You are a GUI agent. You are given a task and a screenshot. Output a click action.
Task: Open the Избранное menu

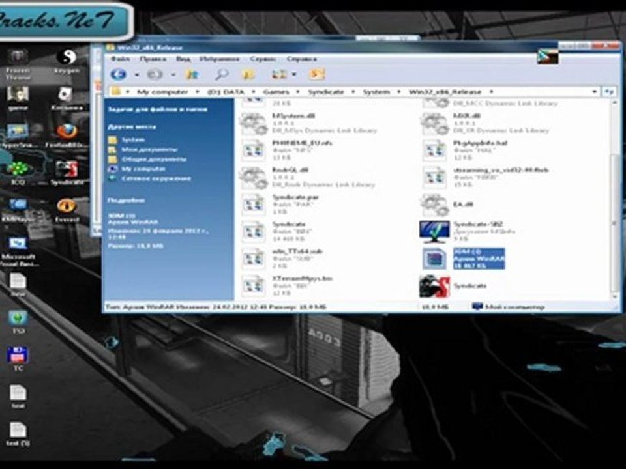220,59
